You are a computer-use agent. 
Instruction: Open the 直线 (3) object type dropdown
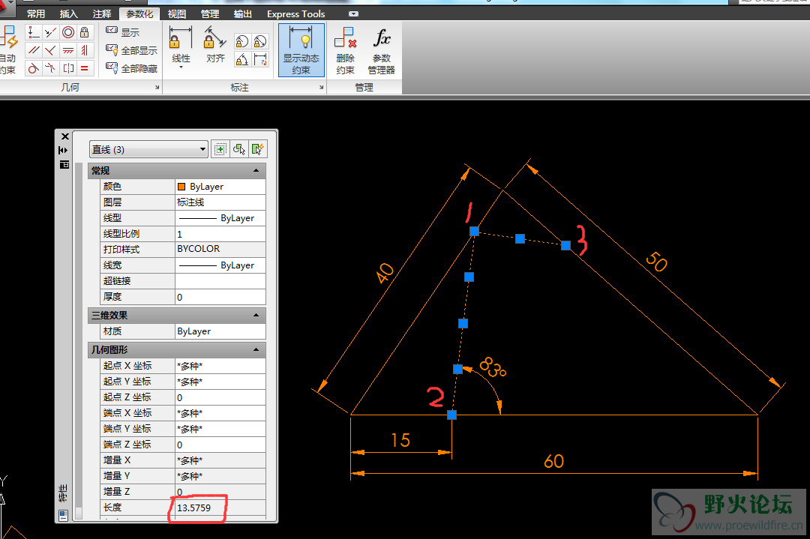(x=148, y=150)
